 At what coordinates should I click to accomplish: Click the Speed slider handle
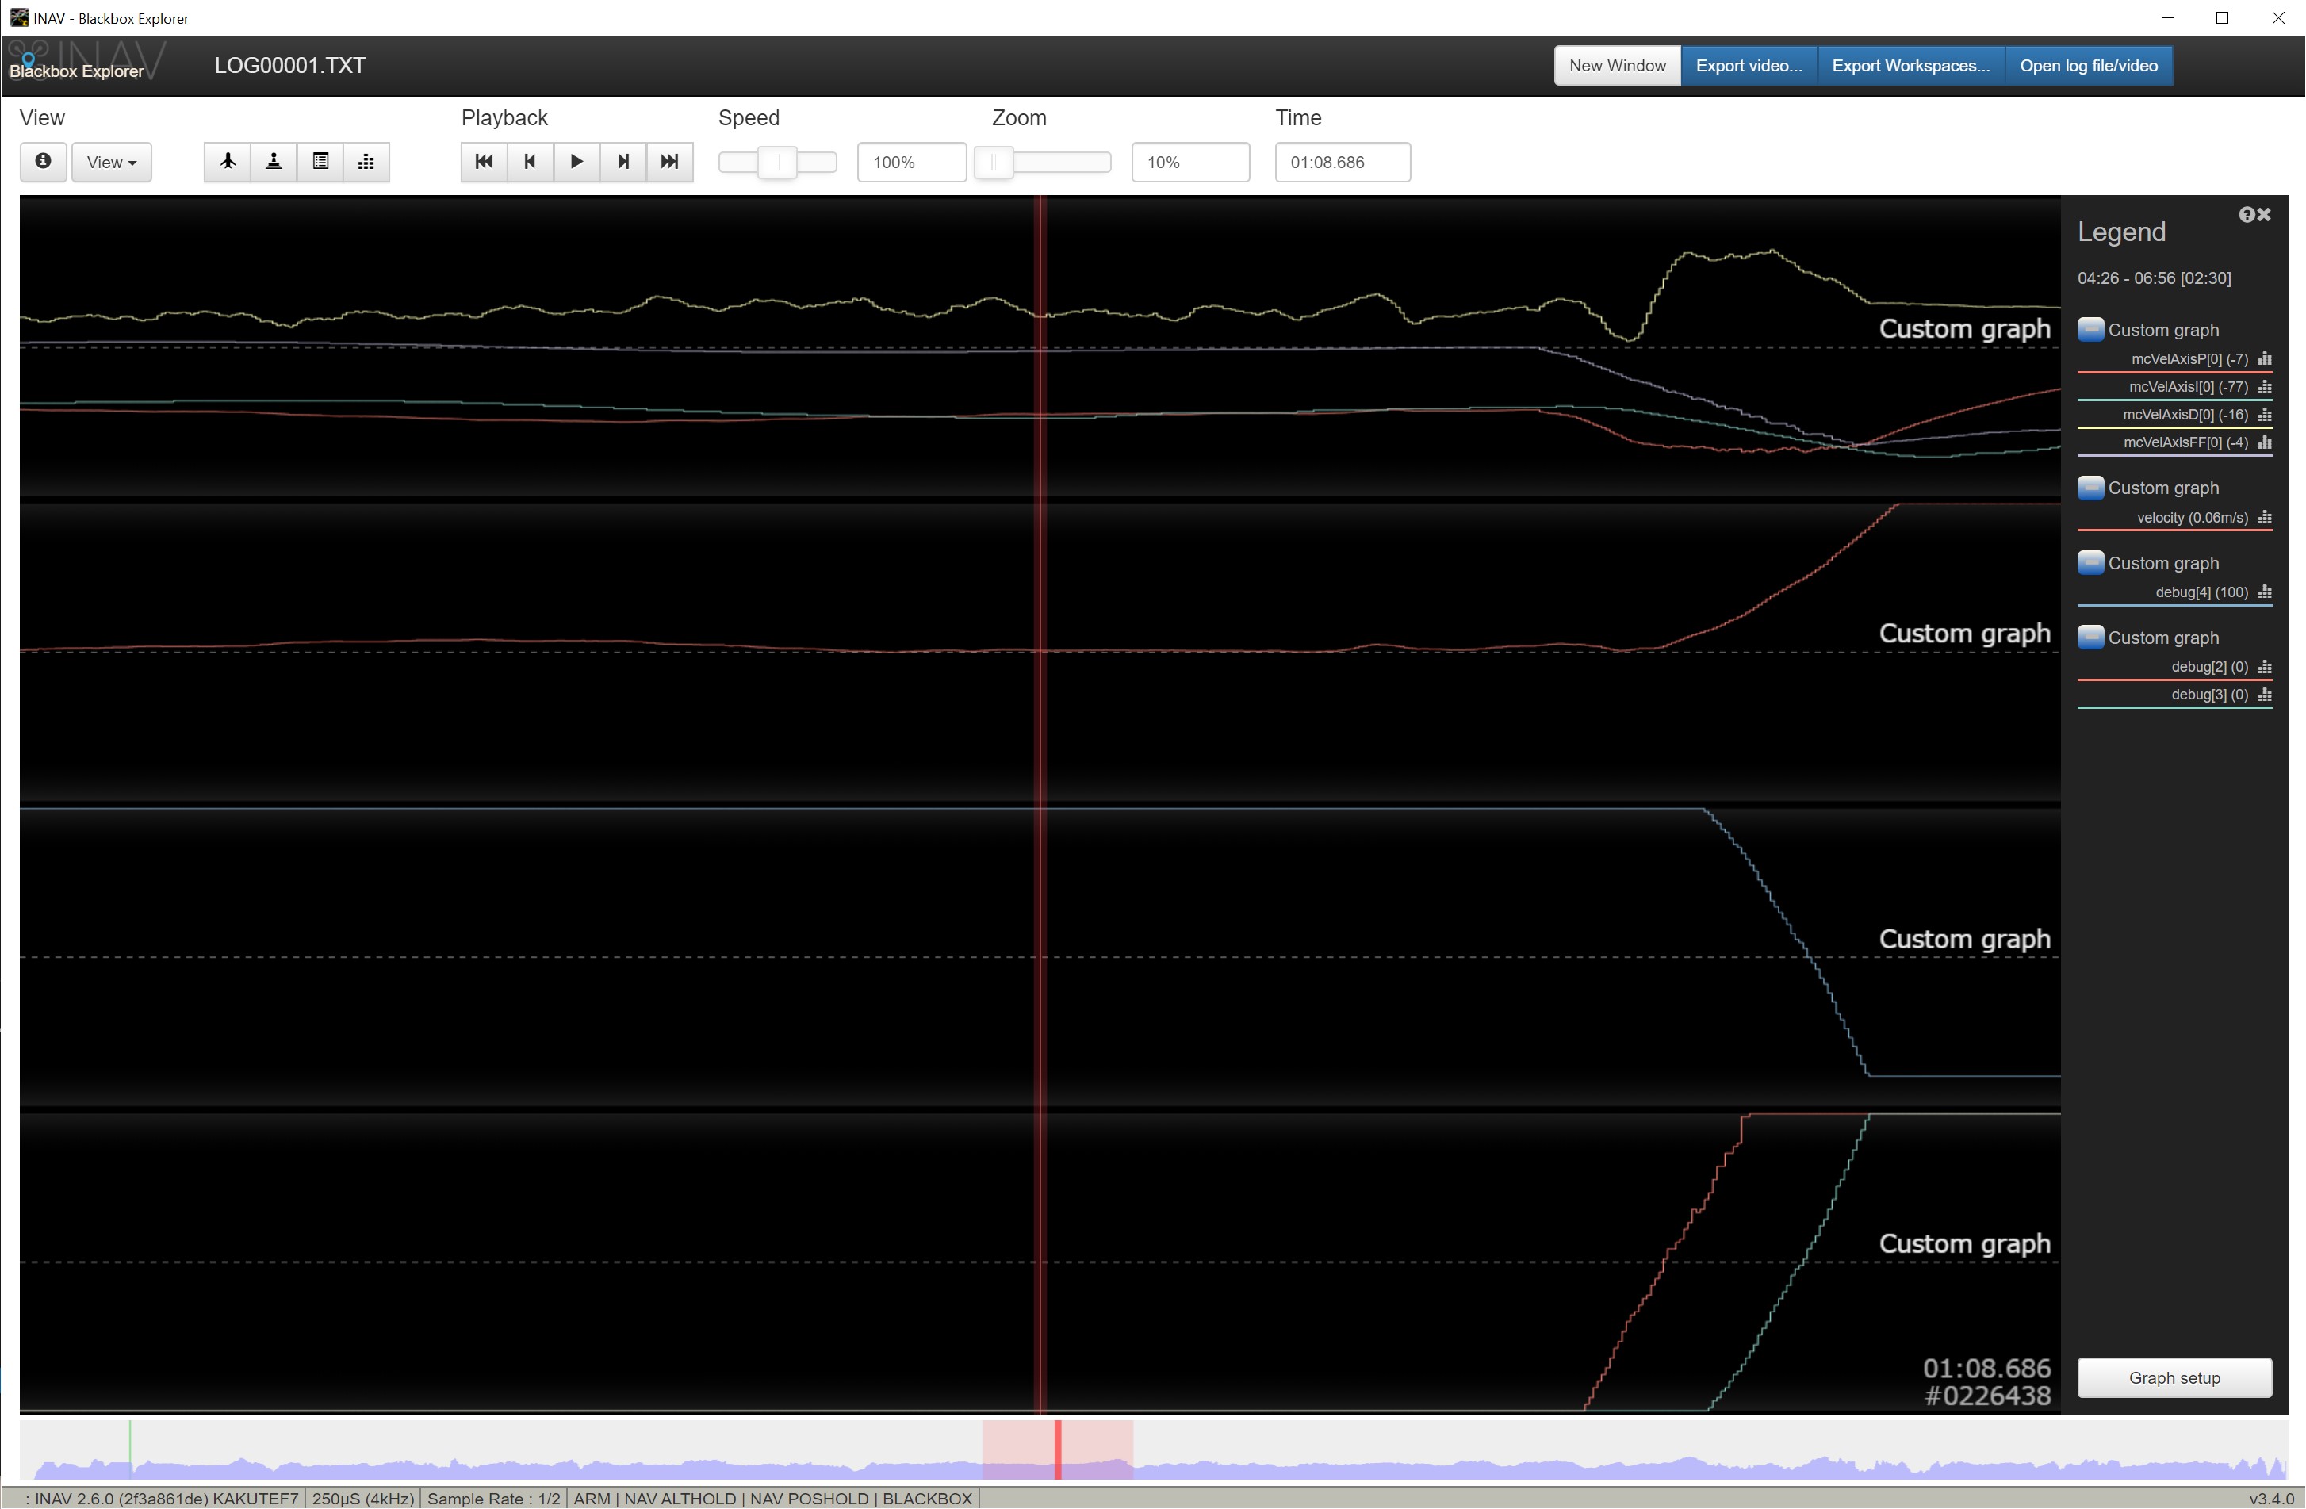[777, 162]
